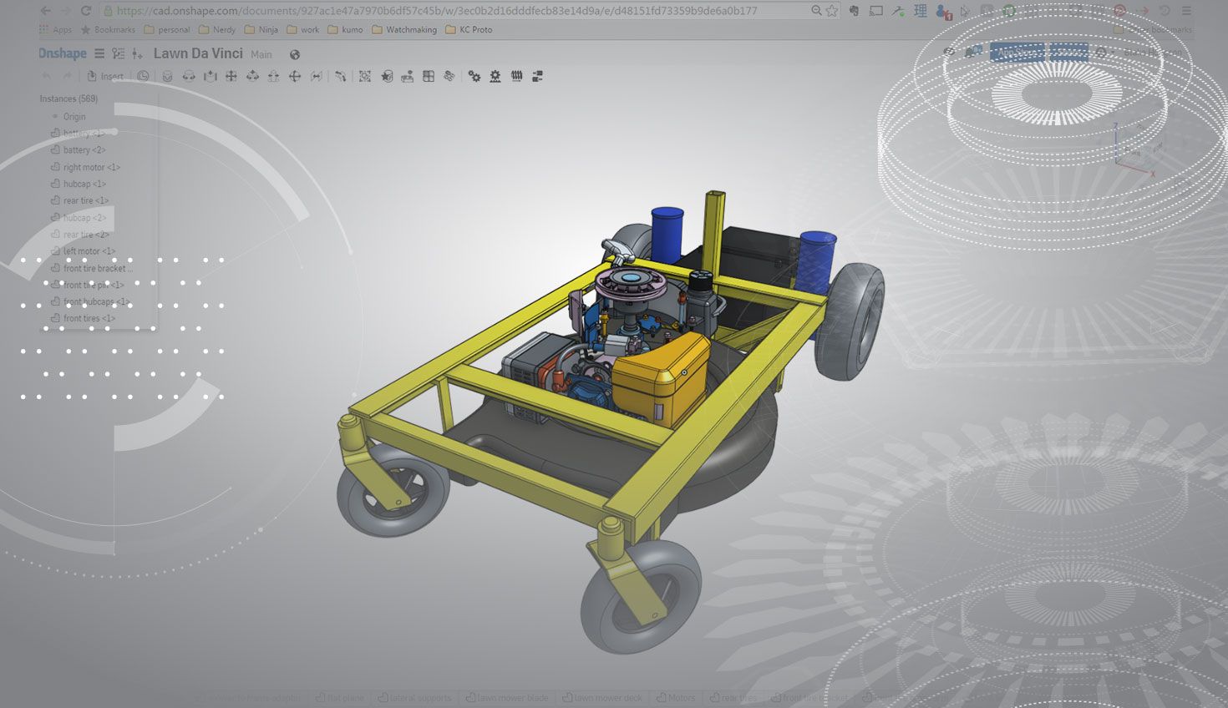Open the clock history icon in toolbar
This screenshot has height=708, width=1228.
click(144, 76)
